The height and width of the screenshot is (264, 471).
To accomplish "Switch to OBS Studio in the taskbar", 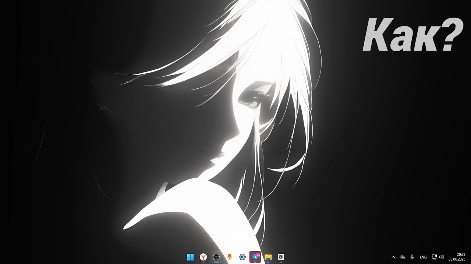I will pos(216,257).
